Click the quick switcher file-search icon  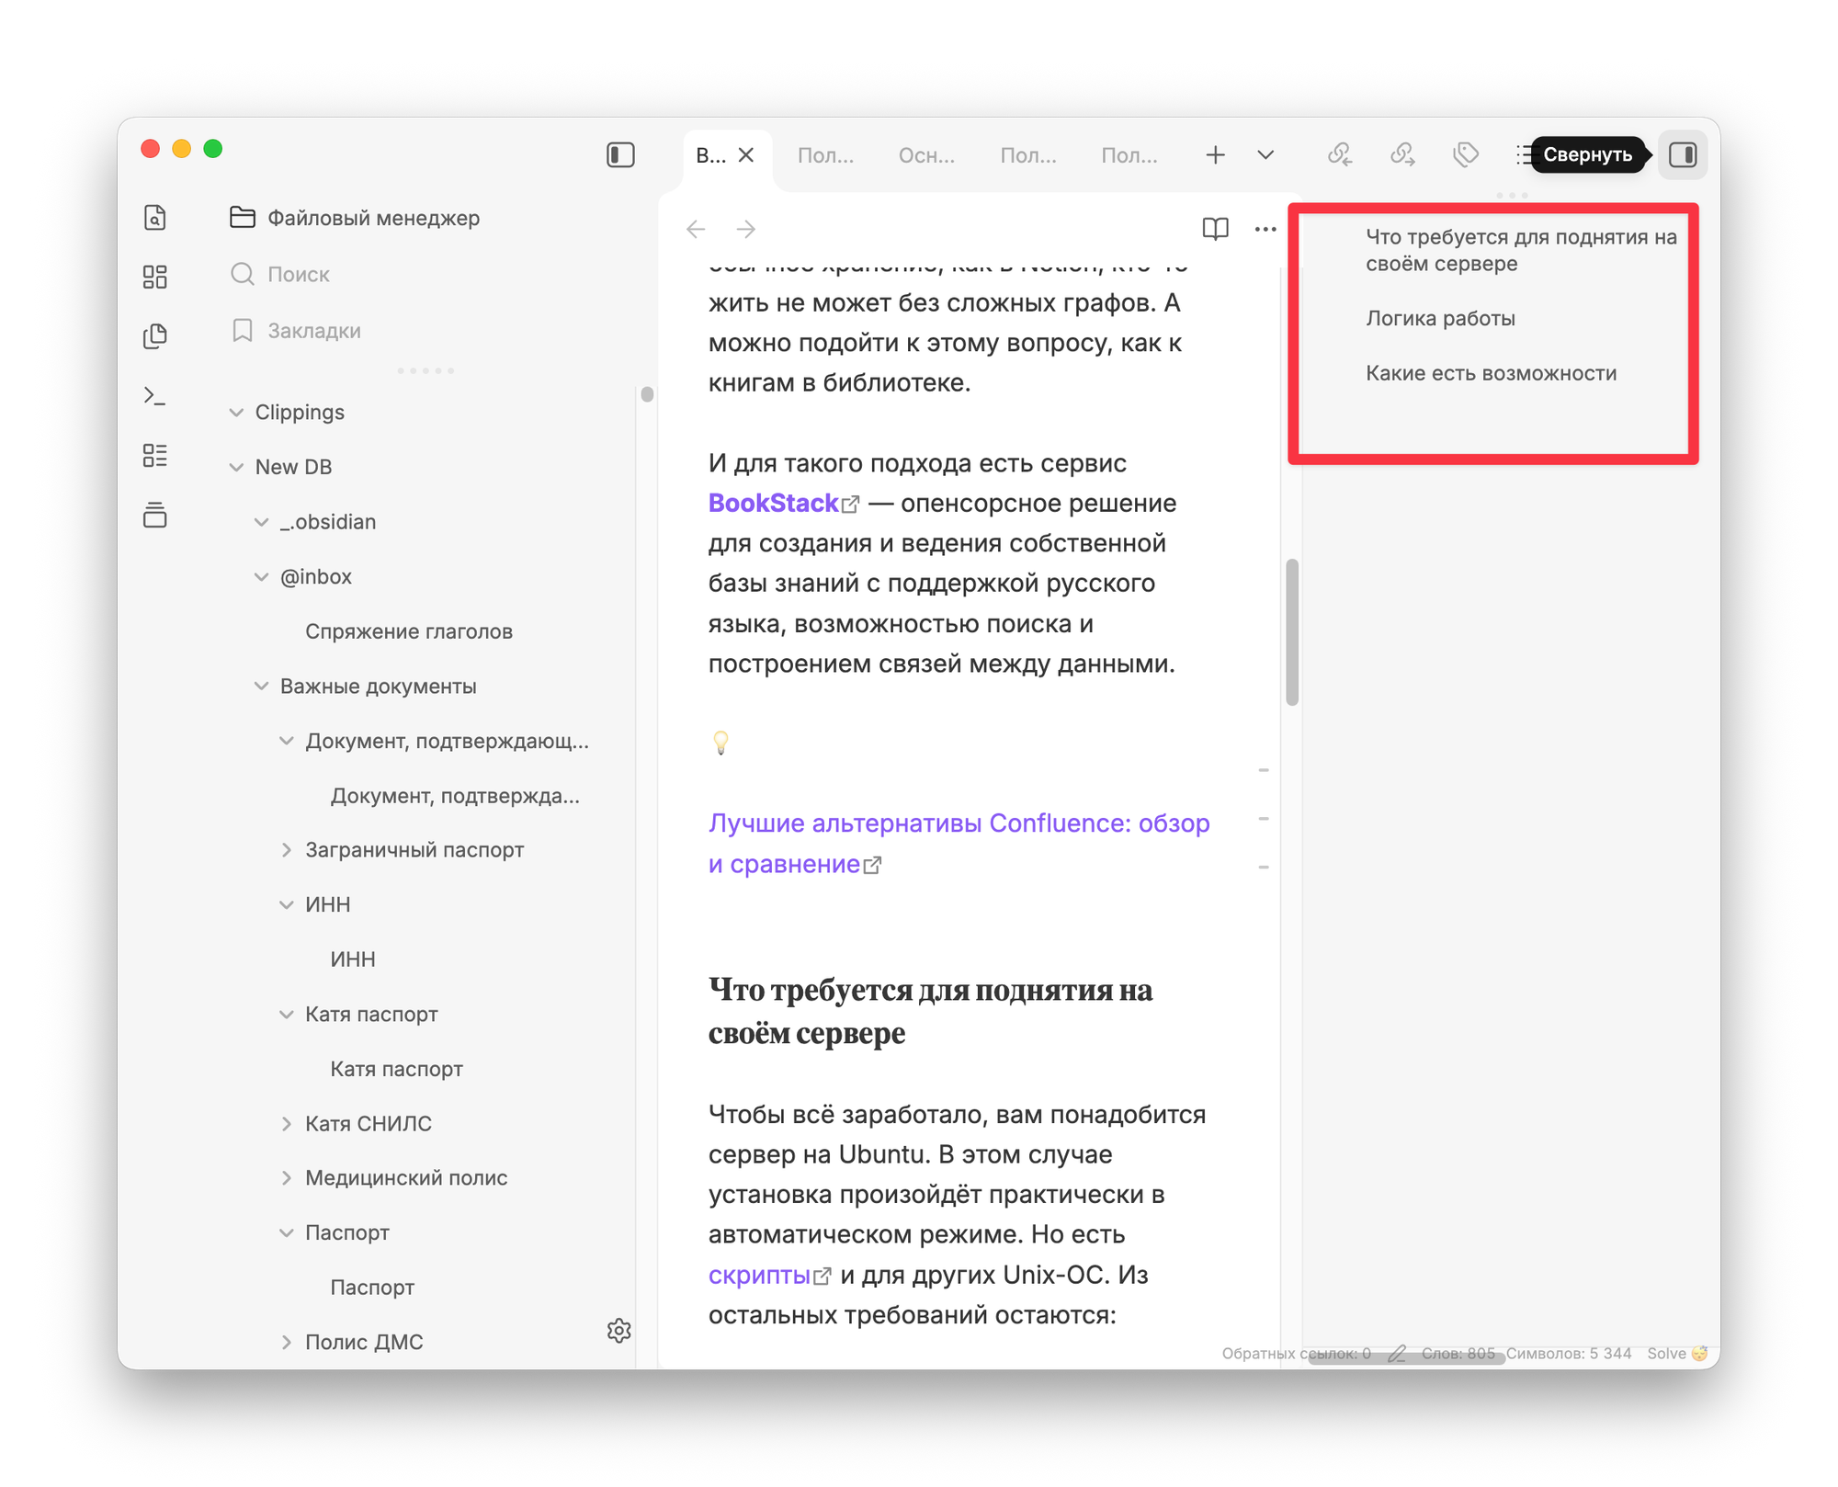click(155, 218)
